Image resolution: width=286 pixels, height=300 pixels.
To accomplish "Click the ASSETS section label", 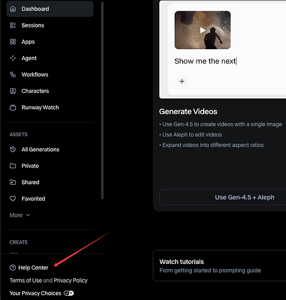I will 19,134.
